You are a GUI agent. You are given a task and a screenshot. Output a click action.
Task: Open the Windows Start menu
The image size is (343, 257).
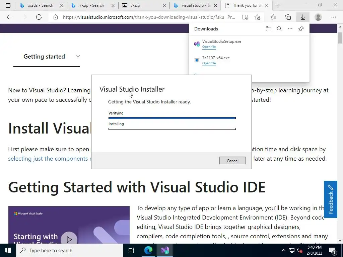[x=8, y=250]
